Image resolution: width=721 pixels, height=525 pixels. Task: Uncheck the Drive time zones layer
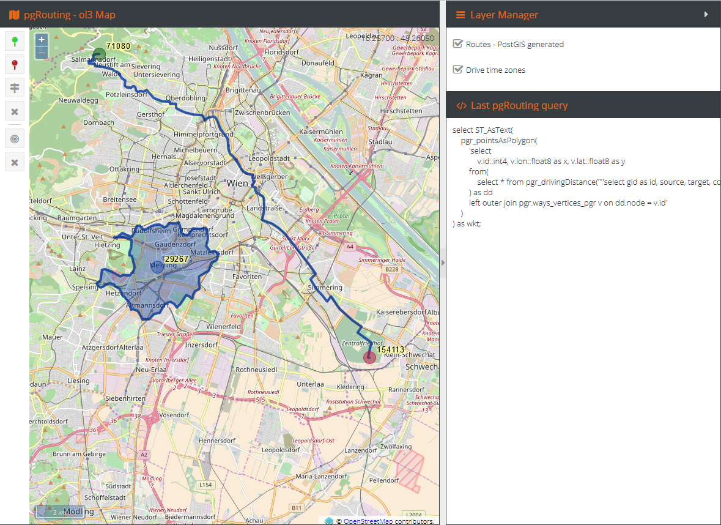[x=457, y=70]
